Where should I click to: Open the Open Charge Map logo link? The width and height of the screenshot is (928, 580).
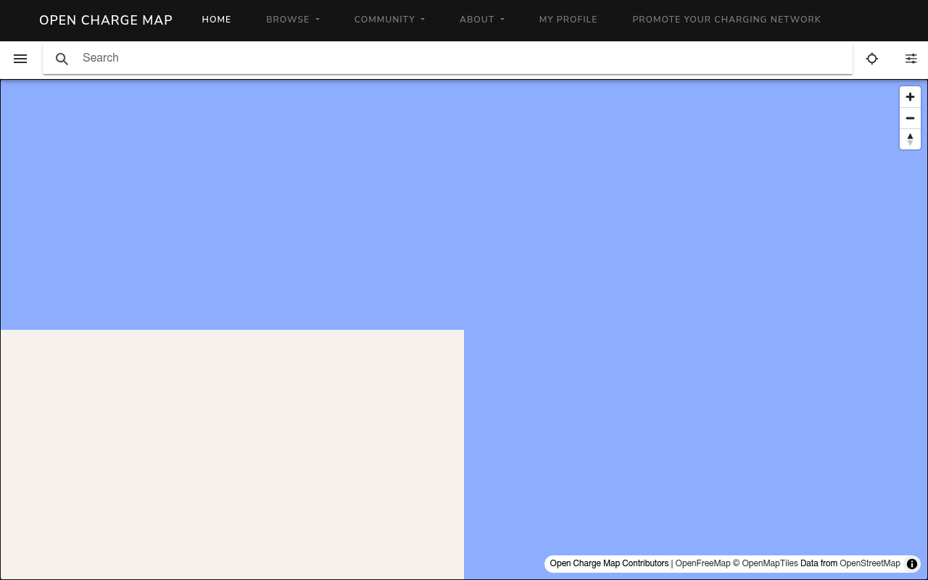106,20
